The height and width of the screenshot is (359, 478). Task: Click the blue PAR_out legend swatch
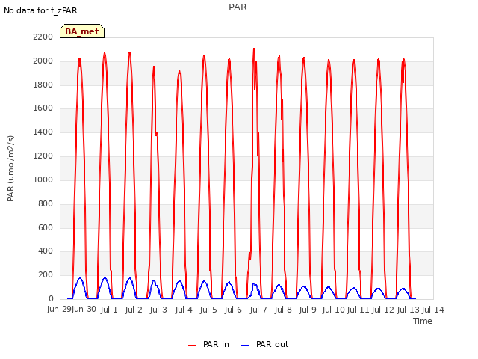coord(246,346)
